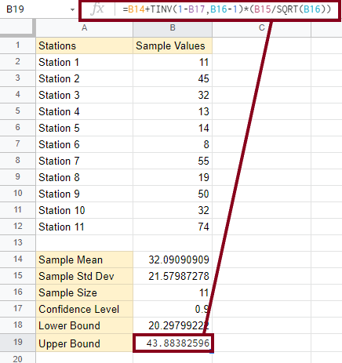This screenshot has width=342, height=363.
Task: Select the 'Station 10' cell
Action: [84, 210]
